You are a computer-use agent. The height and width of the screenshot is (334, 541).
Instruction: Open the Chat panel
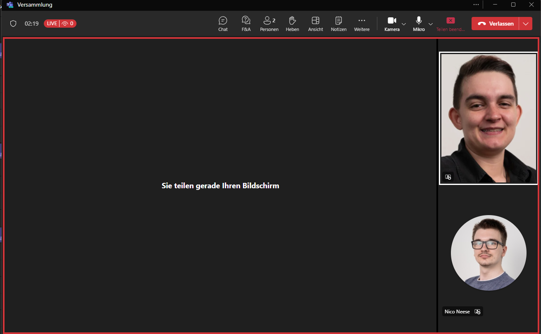click(x=223, y=24)
